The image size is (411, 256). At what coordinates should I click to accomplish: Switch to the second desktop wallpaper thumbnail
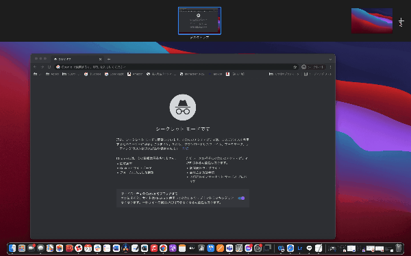click(372, 21)
